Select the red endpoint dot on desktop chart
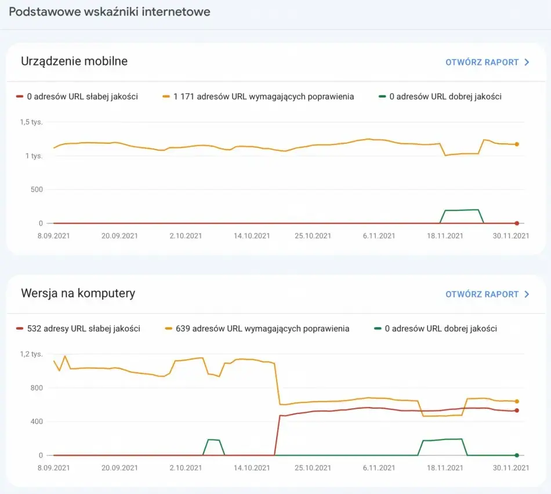551x494 pixels. [516, 410]
